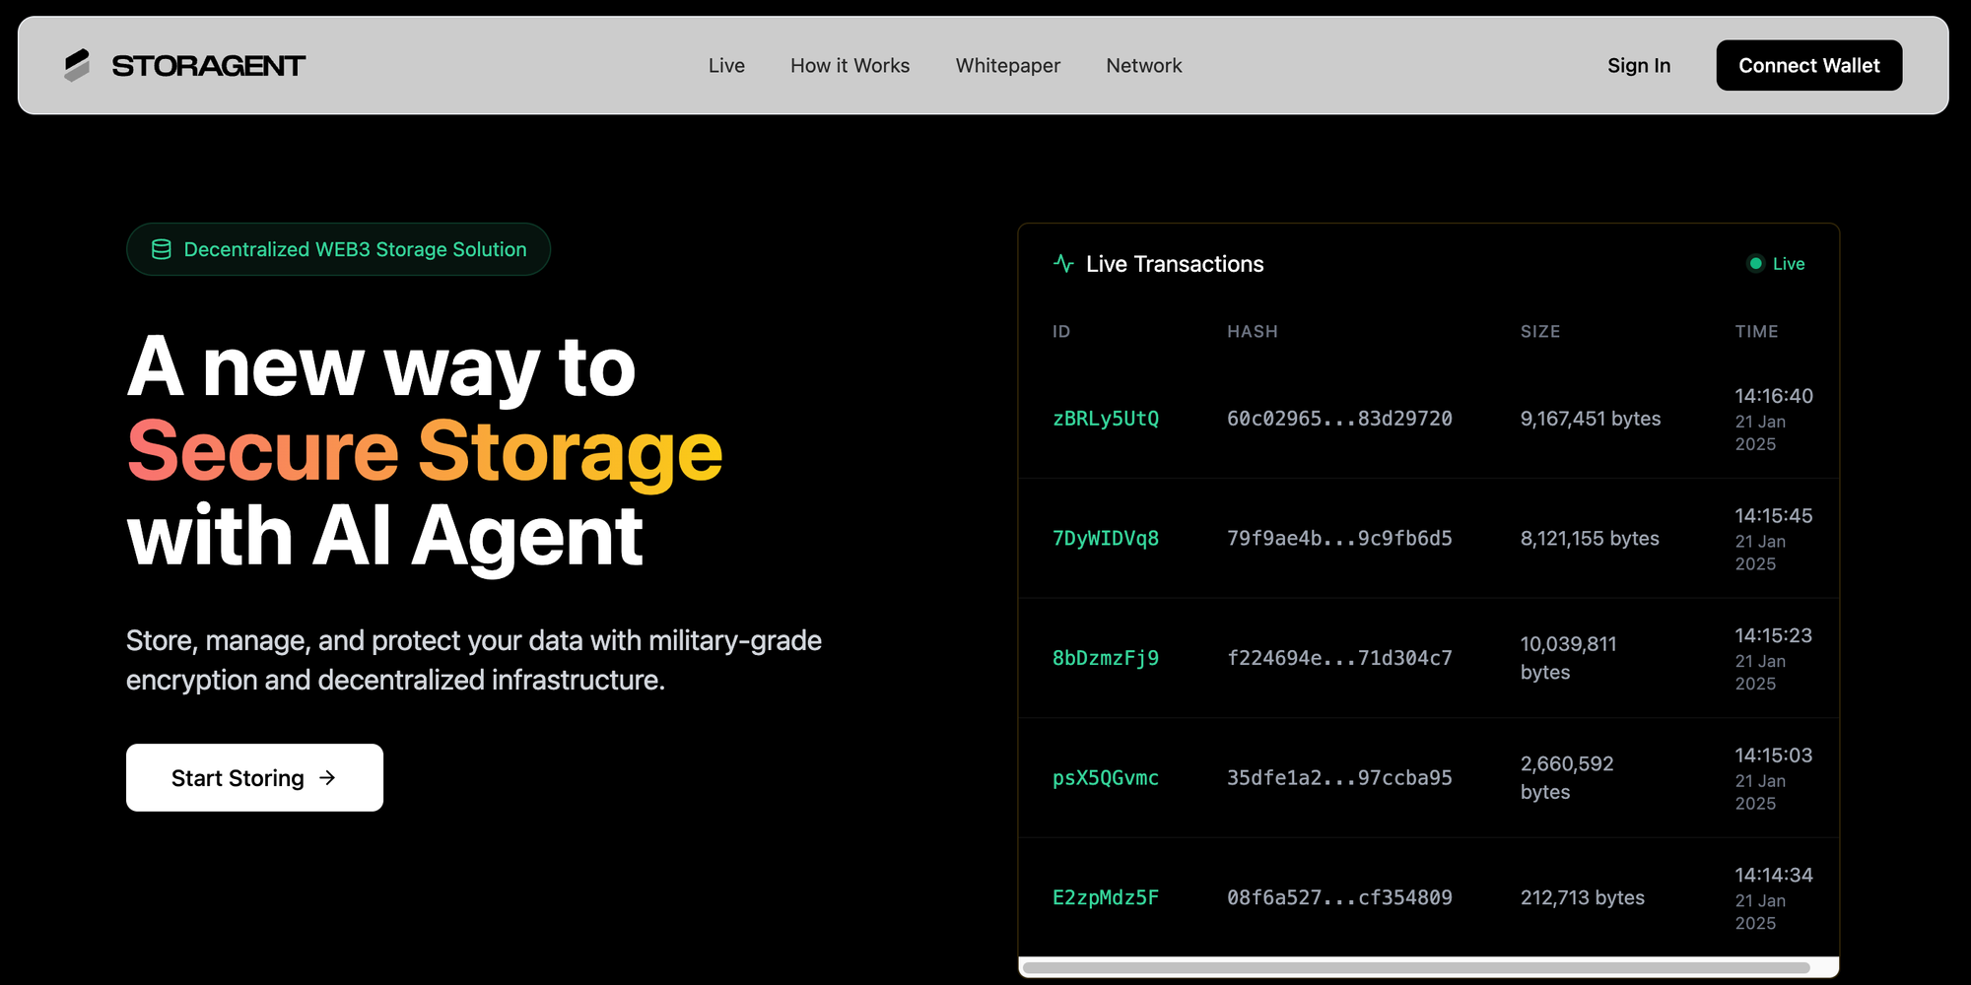Click the Secure Storage gradient headline

pyautogui.click(x=425, y=451)
